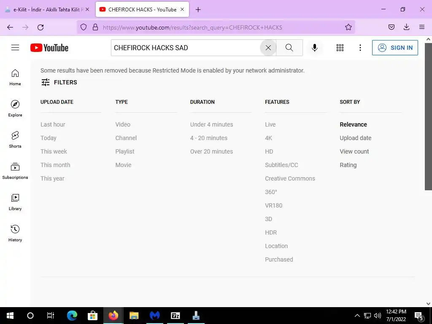432x324 pixels.
Task: Start voice search with the microphone
Action: [x=315, y=48]
